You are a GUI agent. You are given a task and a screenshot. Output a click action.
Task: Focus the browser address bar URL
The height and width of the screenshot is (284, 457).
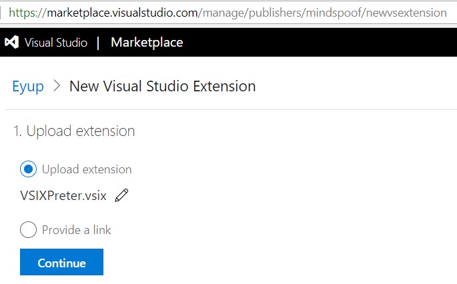click(x=228, y=13)
